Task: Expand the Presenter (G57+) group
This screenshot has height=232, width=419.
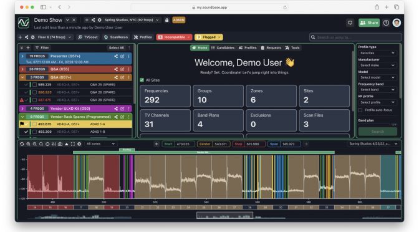Action: (x=22, y=56)
